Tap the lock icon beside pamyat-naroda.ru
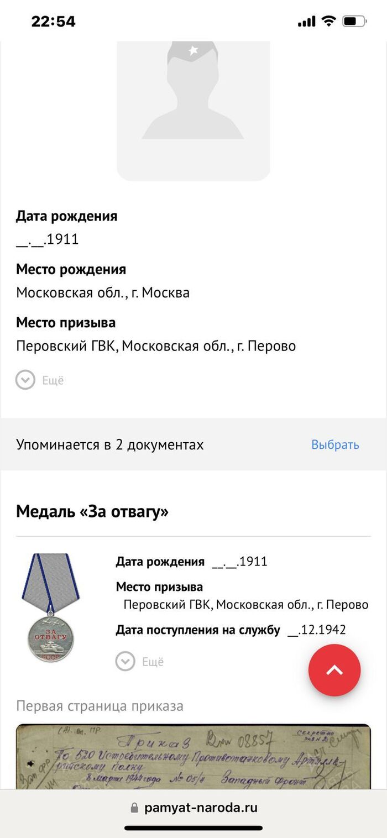The width and height of the screenshot is (387, 838). [134, 808]
